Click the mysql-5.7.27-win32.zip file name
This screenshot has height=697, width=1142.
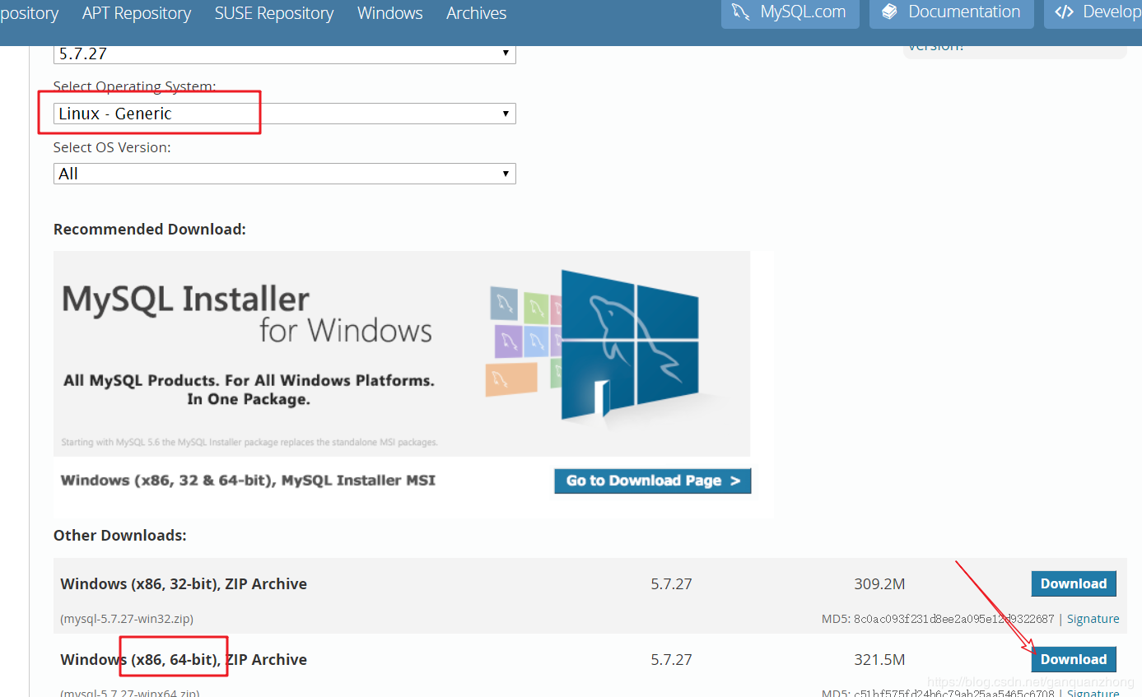coord(127,619)
